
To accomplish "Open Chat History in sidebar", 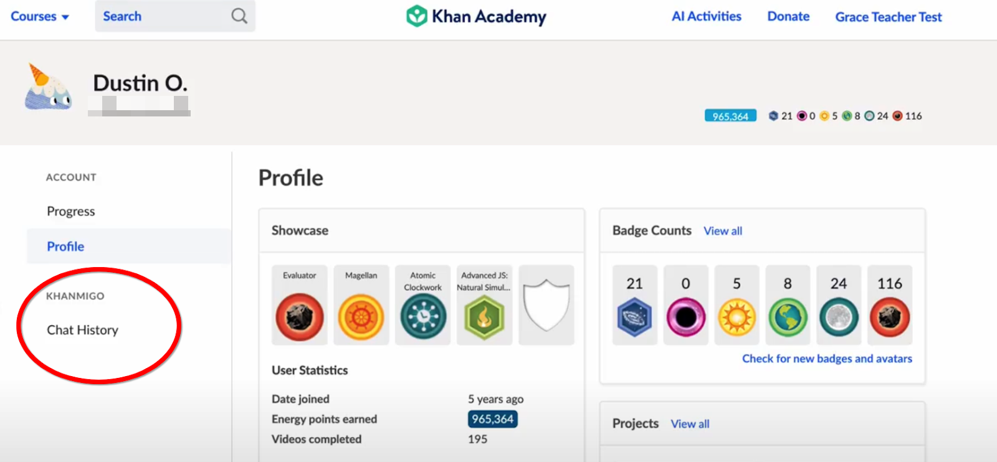I will pos(82,330).
